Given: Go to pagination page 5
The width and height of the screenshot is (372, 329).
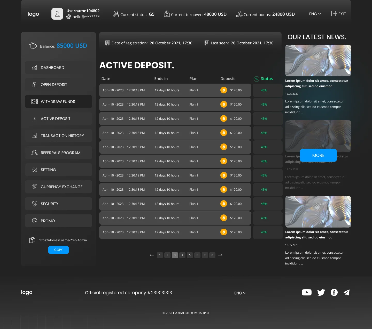Looking at the screenshot, I should [190, 255].
